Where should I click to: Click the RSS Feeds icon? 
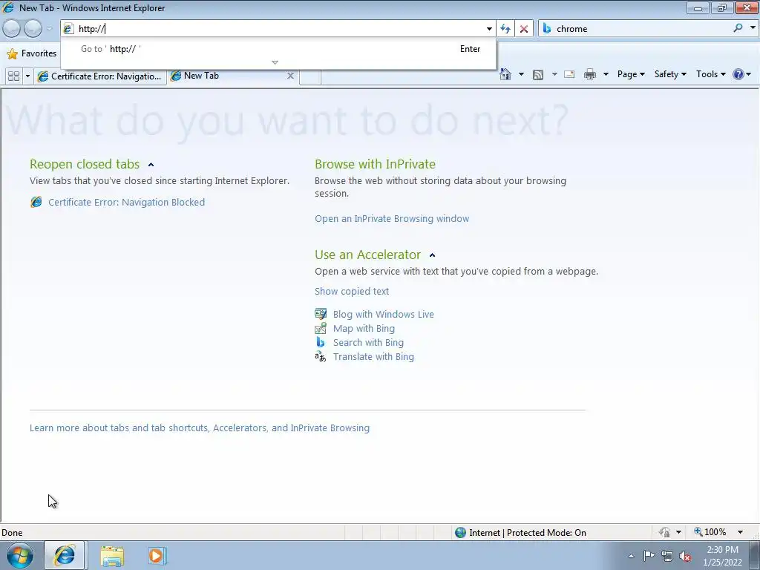pos(538,75)
